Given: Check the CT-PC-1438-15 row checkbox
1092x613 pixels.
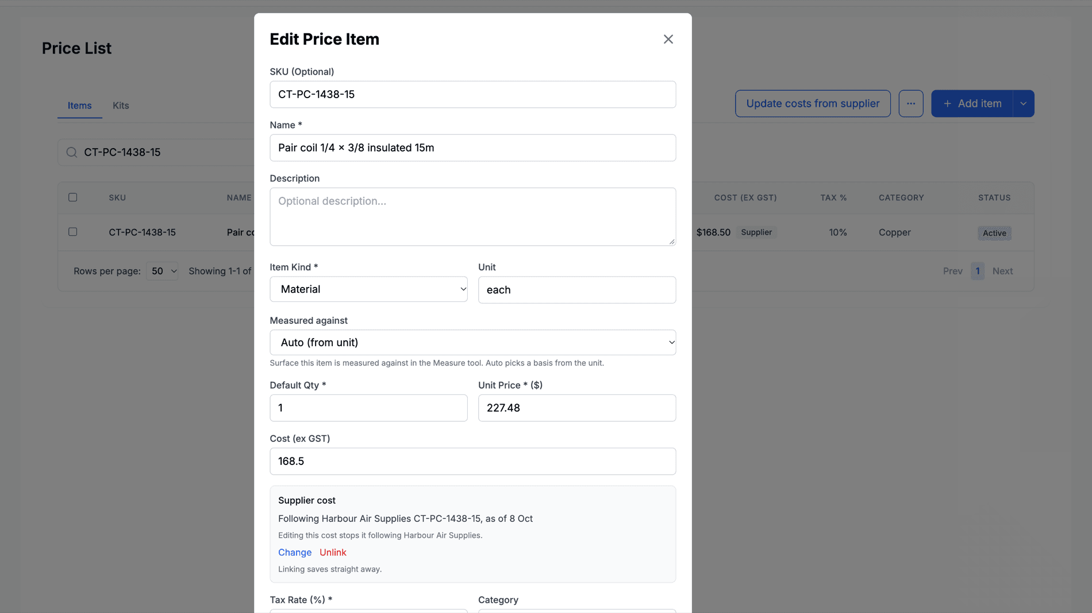Looking at the screenshot, I should tap(72, 232).
